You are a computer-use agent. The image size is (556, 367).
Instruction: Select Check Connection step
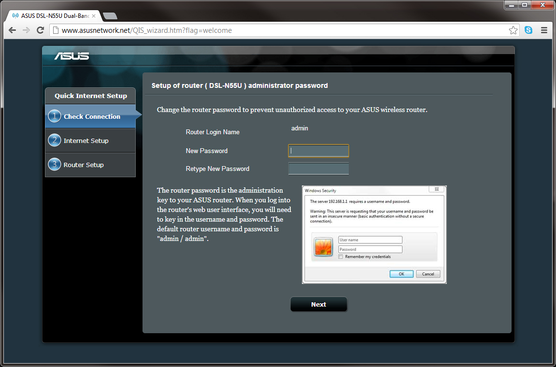point(90,116)
